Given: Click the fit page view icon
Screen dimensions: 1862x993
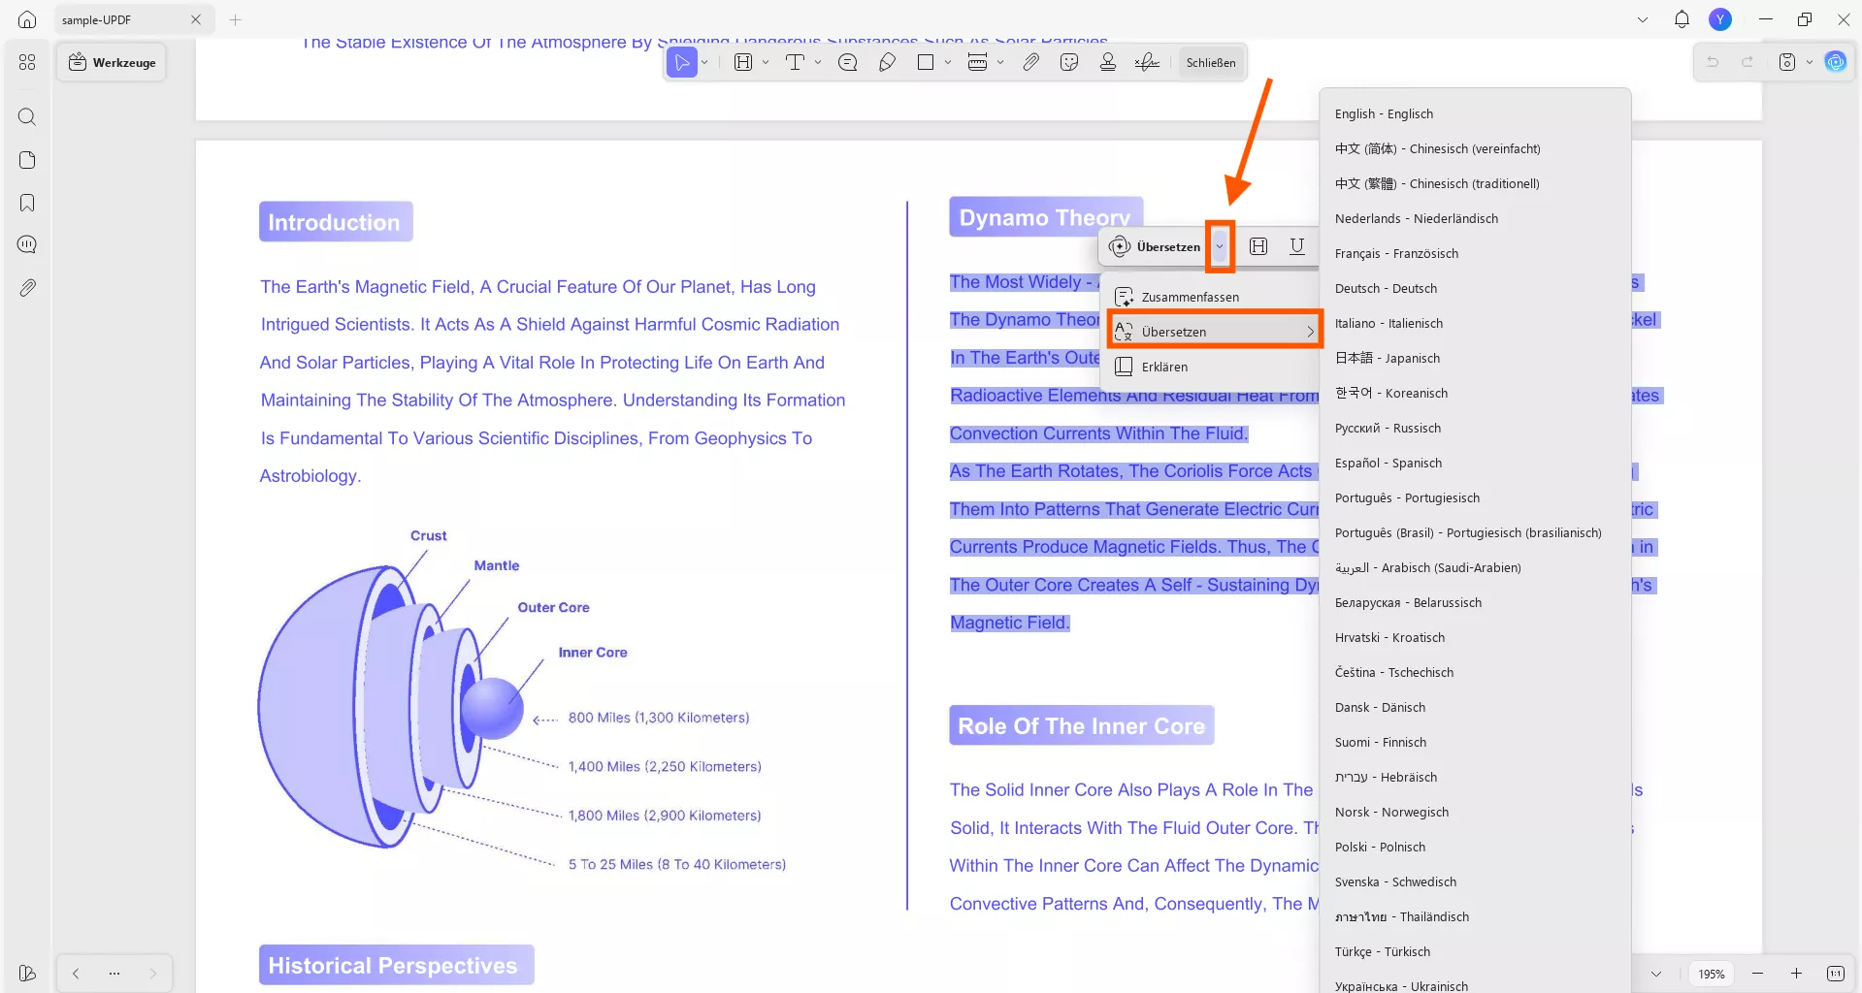Looking at the screenshot, I should pos(1835,974).
